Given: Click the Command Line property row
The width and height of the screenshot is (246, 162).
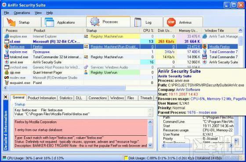Looking at the screenshot, I should 198,122.
